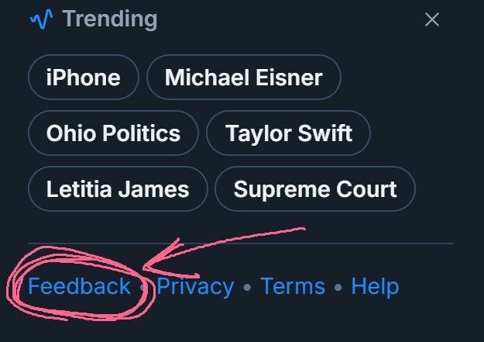The height and width of the screenshot is (342, 484).
Task: View the Supreme Court trending topic
Action: coord(314,189)
